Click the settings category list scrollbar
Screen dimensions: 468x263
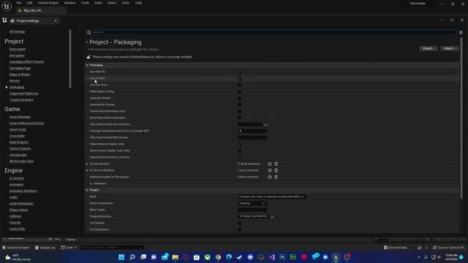coord(70,58)
